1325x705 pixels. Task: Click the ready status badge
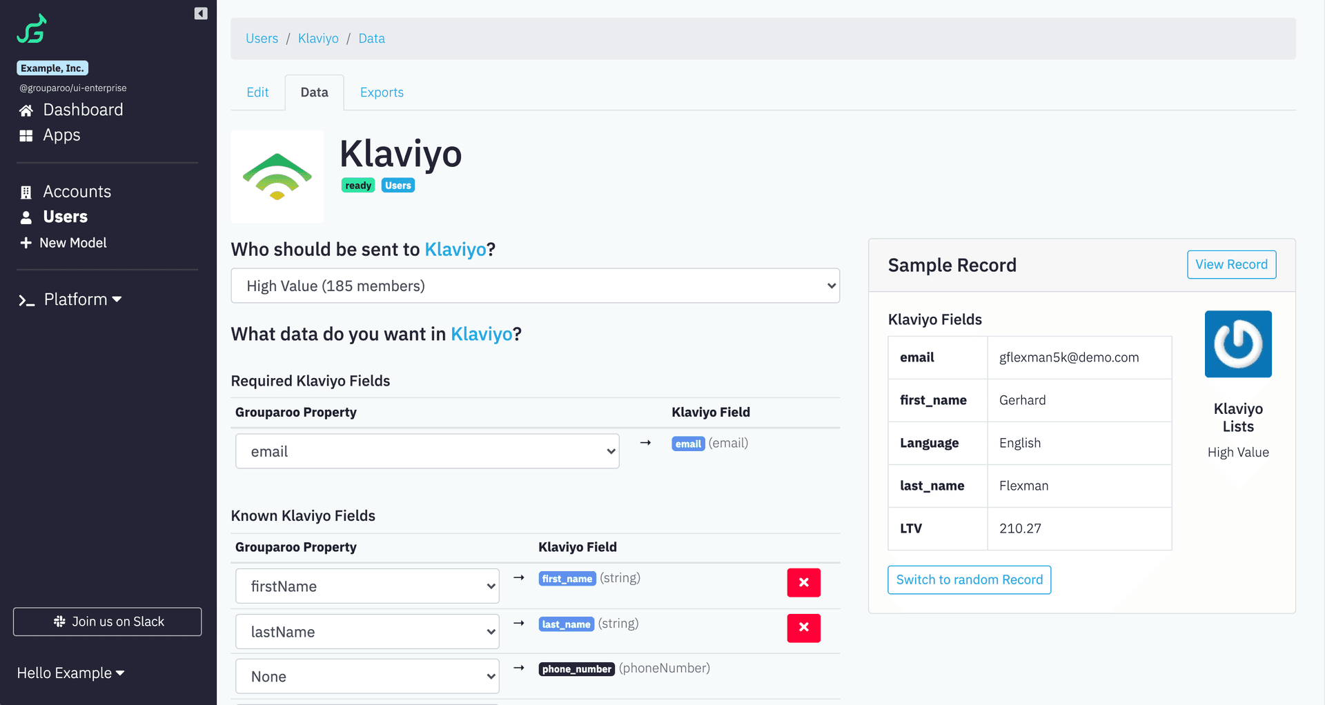358,186
